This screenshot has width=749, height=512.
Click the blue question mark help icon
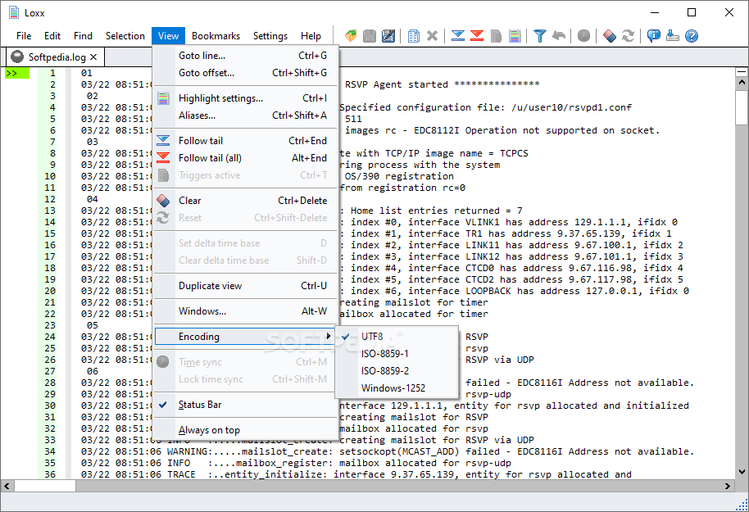tap(691, 36)
